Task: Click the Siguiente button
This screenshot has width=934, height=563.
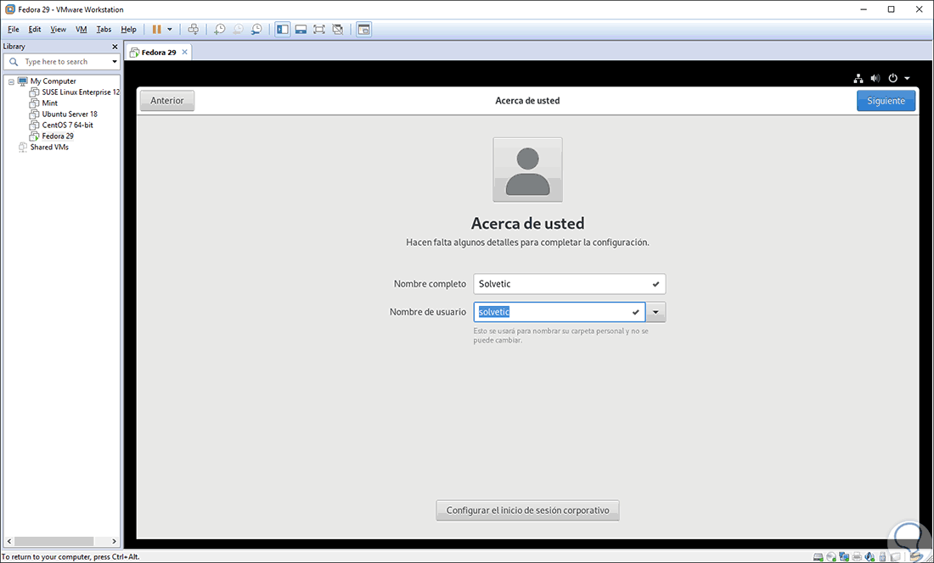Action: point(886,100)
